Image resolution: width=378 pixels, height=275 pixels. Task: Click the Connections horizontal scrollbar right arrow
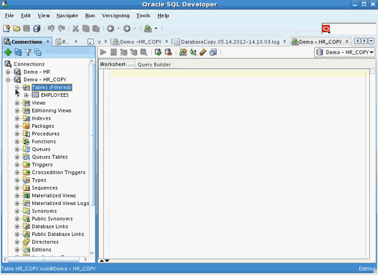tap(85, 259)
